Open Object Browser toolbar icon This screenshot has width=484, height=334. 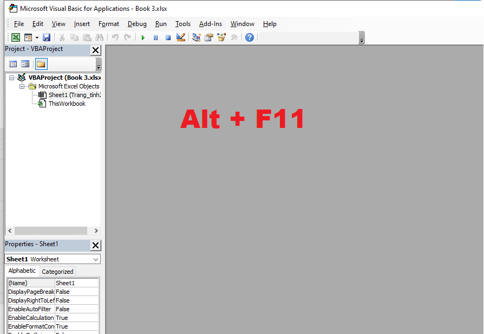(x=221, y=37)
